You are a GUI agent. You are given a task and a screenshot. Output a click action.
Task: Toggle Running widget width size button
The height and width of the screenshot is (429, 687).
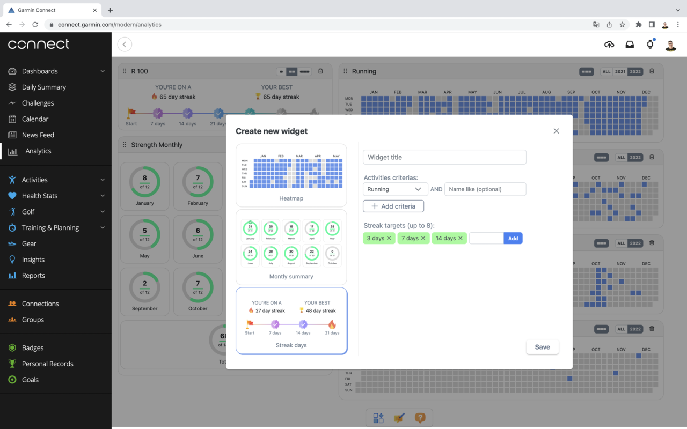pyautogui.click(x=586, y=71)
